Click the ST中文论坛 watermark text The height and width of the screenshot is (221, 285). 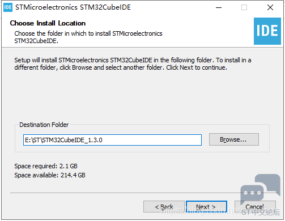(x=261, y=212)
